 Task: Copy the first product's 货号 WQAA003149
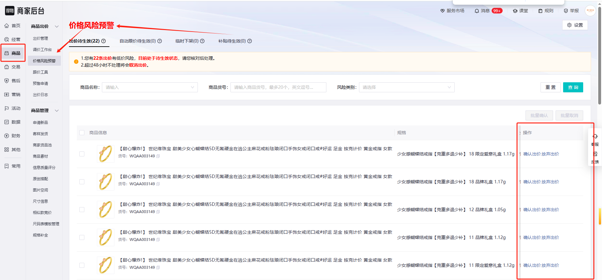tap(158, 156)
